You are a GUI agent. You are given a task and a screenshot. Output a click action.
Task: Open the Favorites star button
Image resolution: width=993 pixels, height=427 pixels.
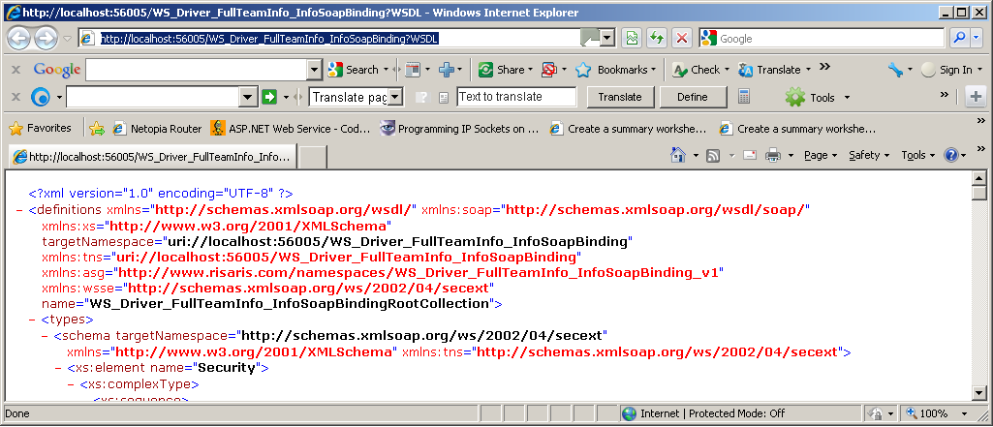pos(40,129)
